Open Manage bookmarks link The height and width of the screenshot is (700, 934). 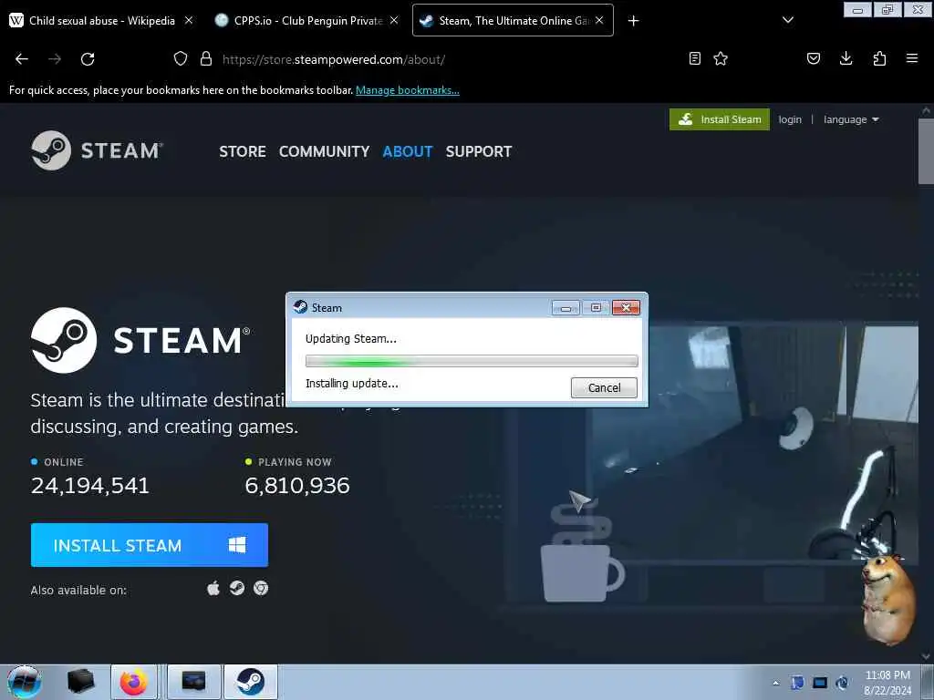(x=408, y=90)
